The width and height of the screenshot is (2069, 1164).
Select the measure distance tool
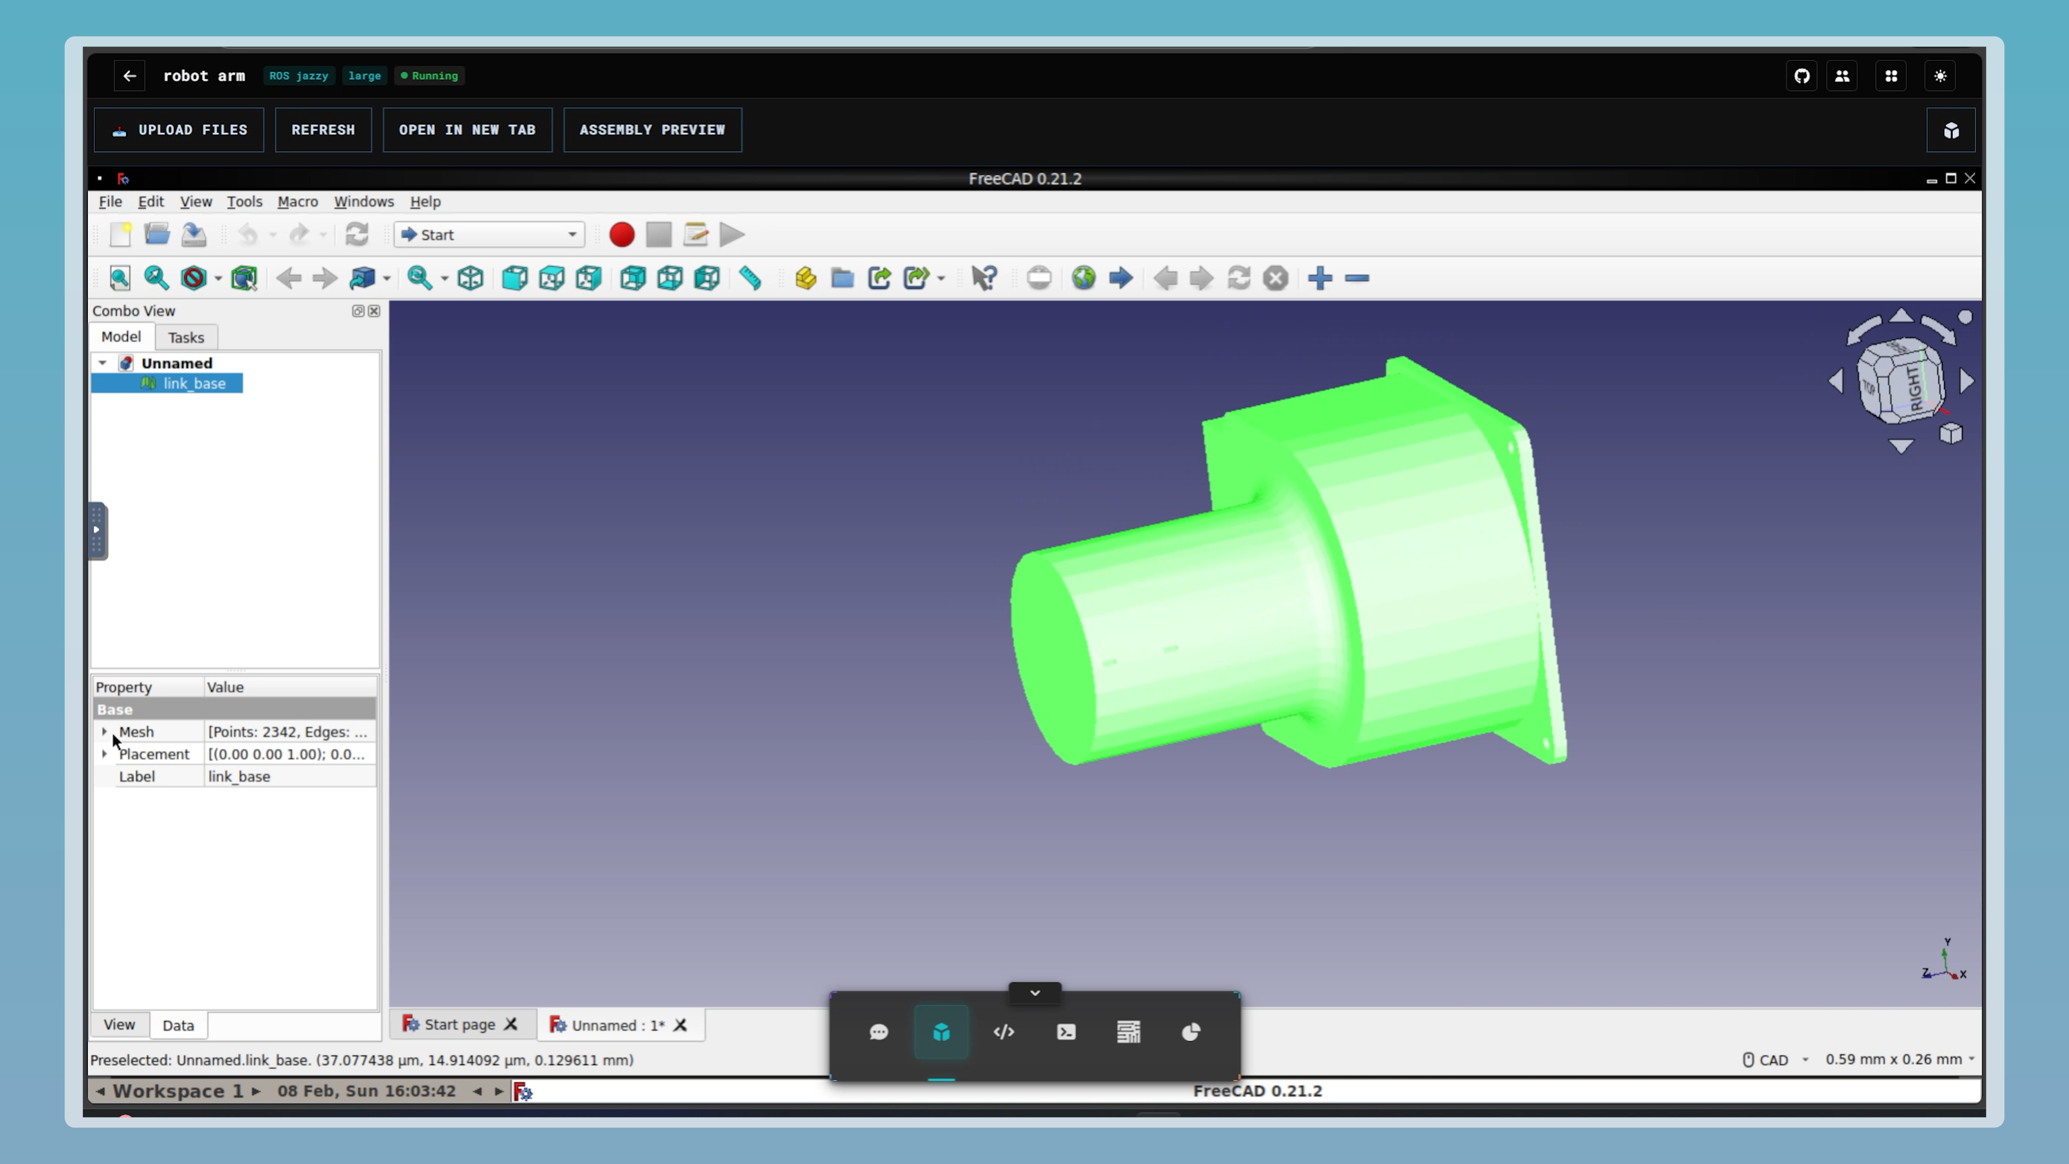[x=751, y=278]
